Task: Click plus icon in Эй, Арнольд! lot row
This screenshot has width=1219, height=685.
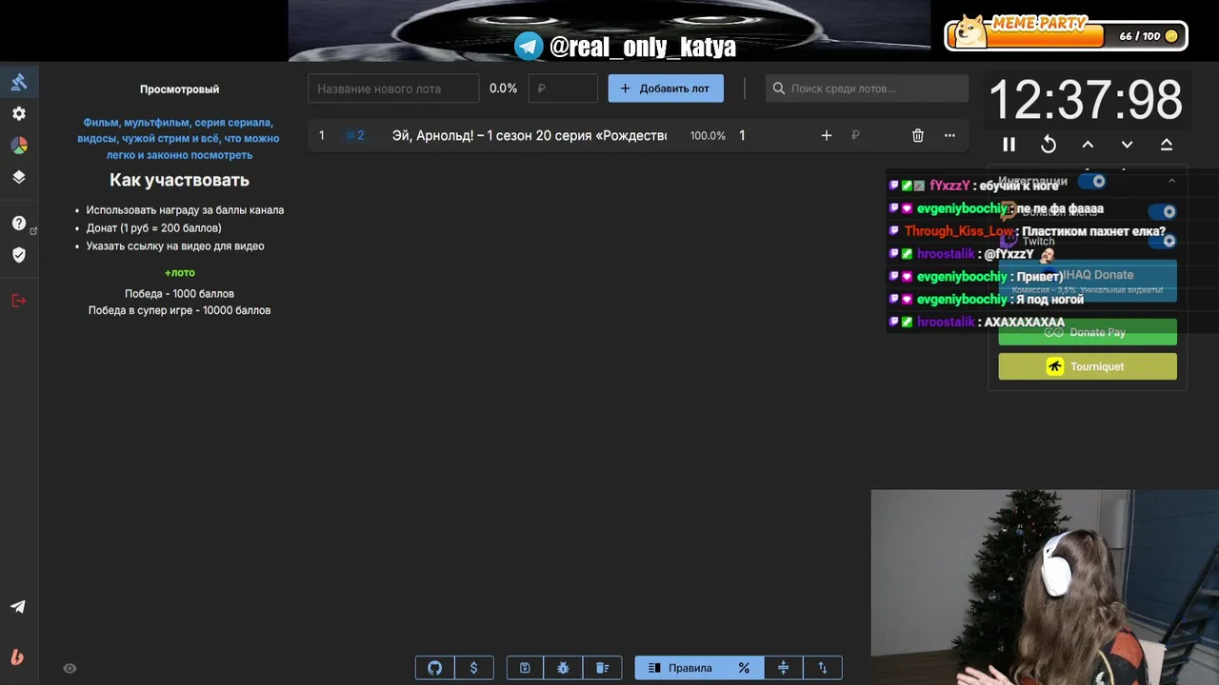Action: click(827, 136)
